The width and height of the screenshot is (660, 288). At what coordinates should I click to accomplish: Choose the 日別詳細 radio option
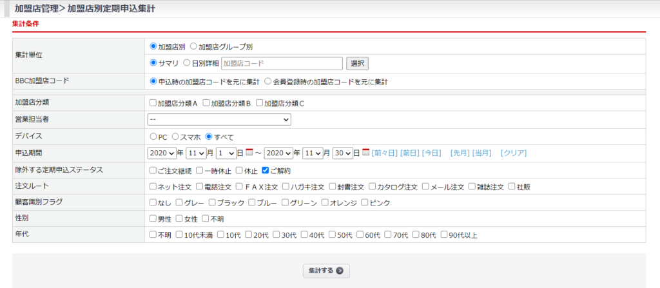(187, 63)
